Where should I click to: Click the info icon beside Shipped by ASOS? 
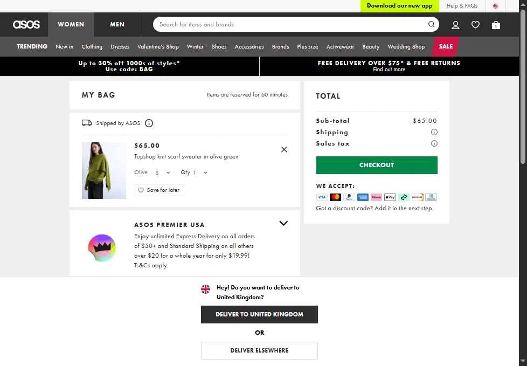pos(149,123)
